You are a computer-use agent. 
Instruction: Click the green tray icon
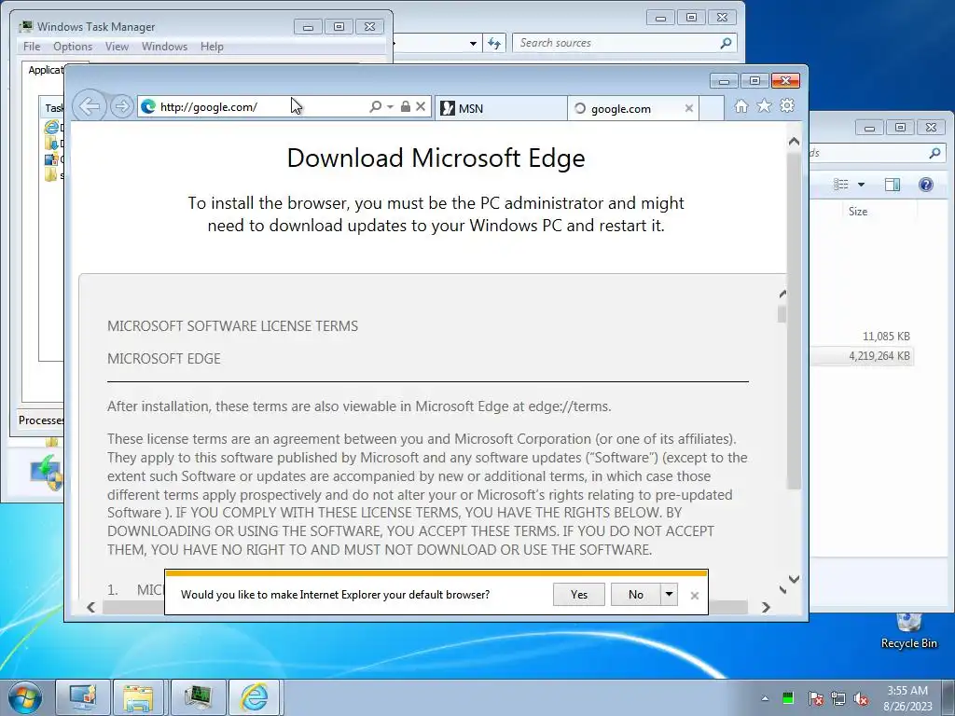(x=787, y=697)
